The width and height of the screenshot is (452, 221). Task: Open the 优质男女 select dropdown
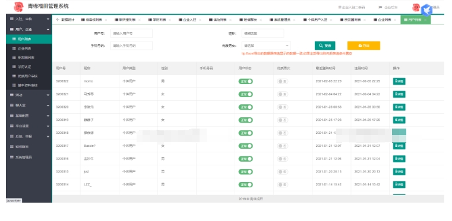[266, 46]
